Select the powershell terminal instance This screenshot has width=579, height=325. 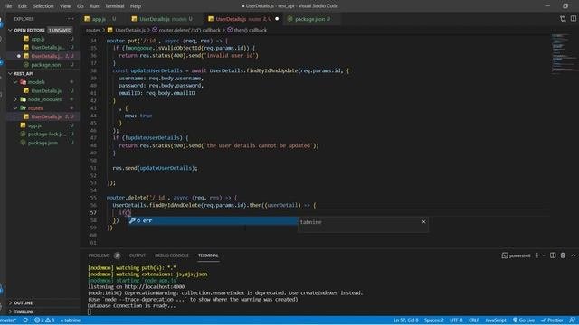click(516, 255)
